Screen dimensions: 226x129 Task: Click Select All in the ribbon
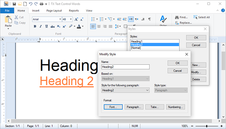(202, 17)
